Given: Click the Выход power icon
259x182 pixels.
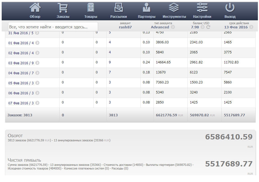Looking at the screenshot, I should click(230, 8).
